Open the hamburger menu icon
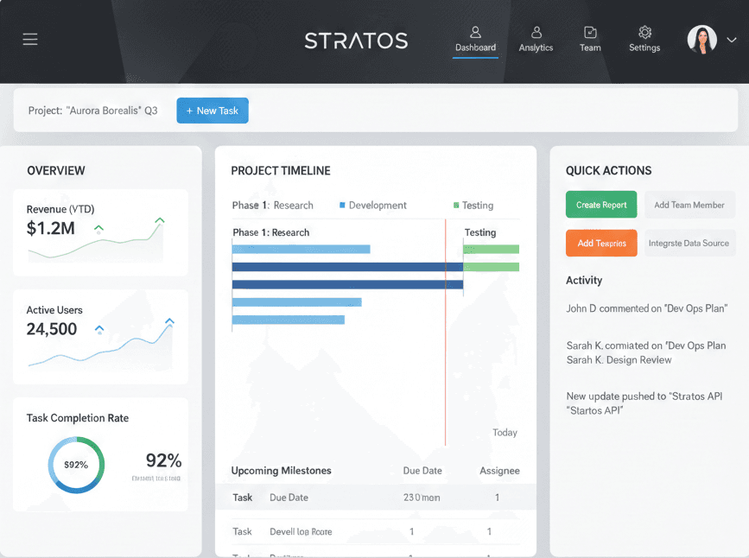The height and width of the screenshot is (558, 749). [x=30, y=40]
